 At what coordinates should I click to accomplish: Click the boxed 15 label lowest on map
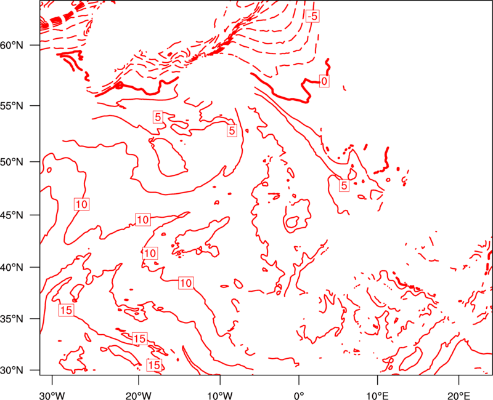154,365
